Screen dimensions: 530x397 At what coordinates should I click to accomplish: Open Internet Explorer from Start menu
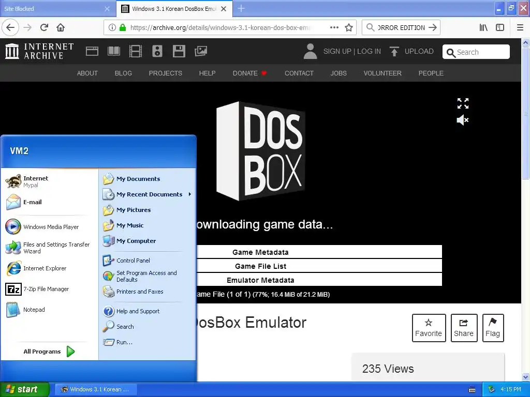tap(49, 268)
